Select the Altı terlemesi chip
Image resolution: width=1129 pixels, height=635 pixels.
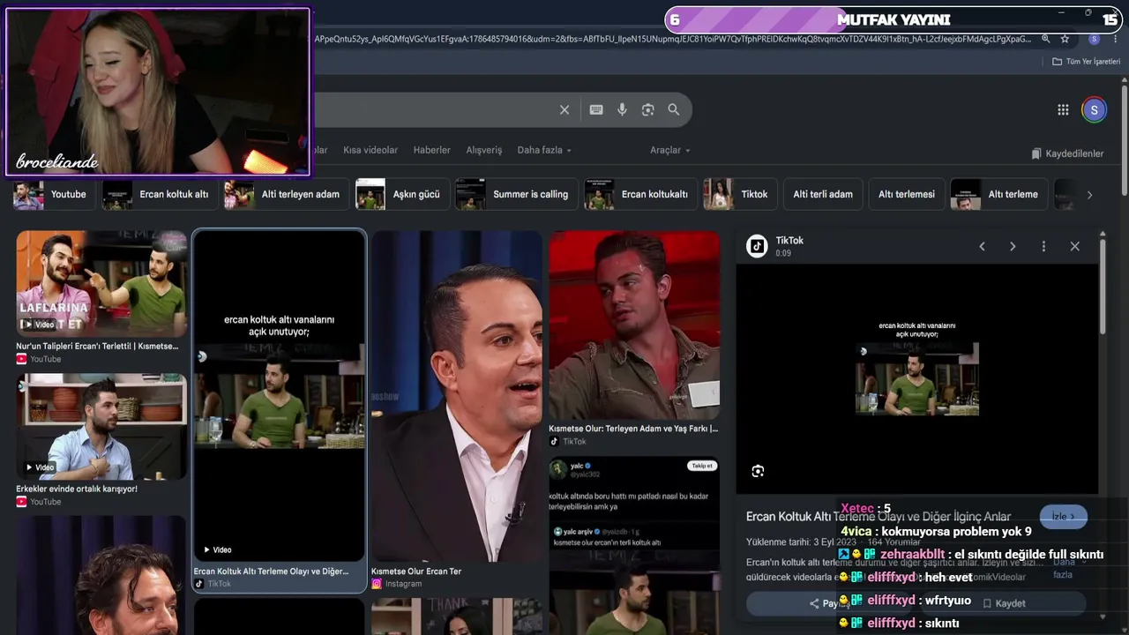click(907, 194)
